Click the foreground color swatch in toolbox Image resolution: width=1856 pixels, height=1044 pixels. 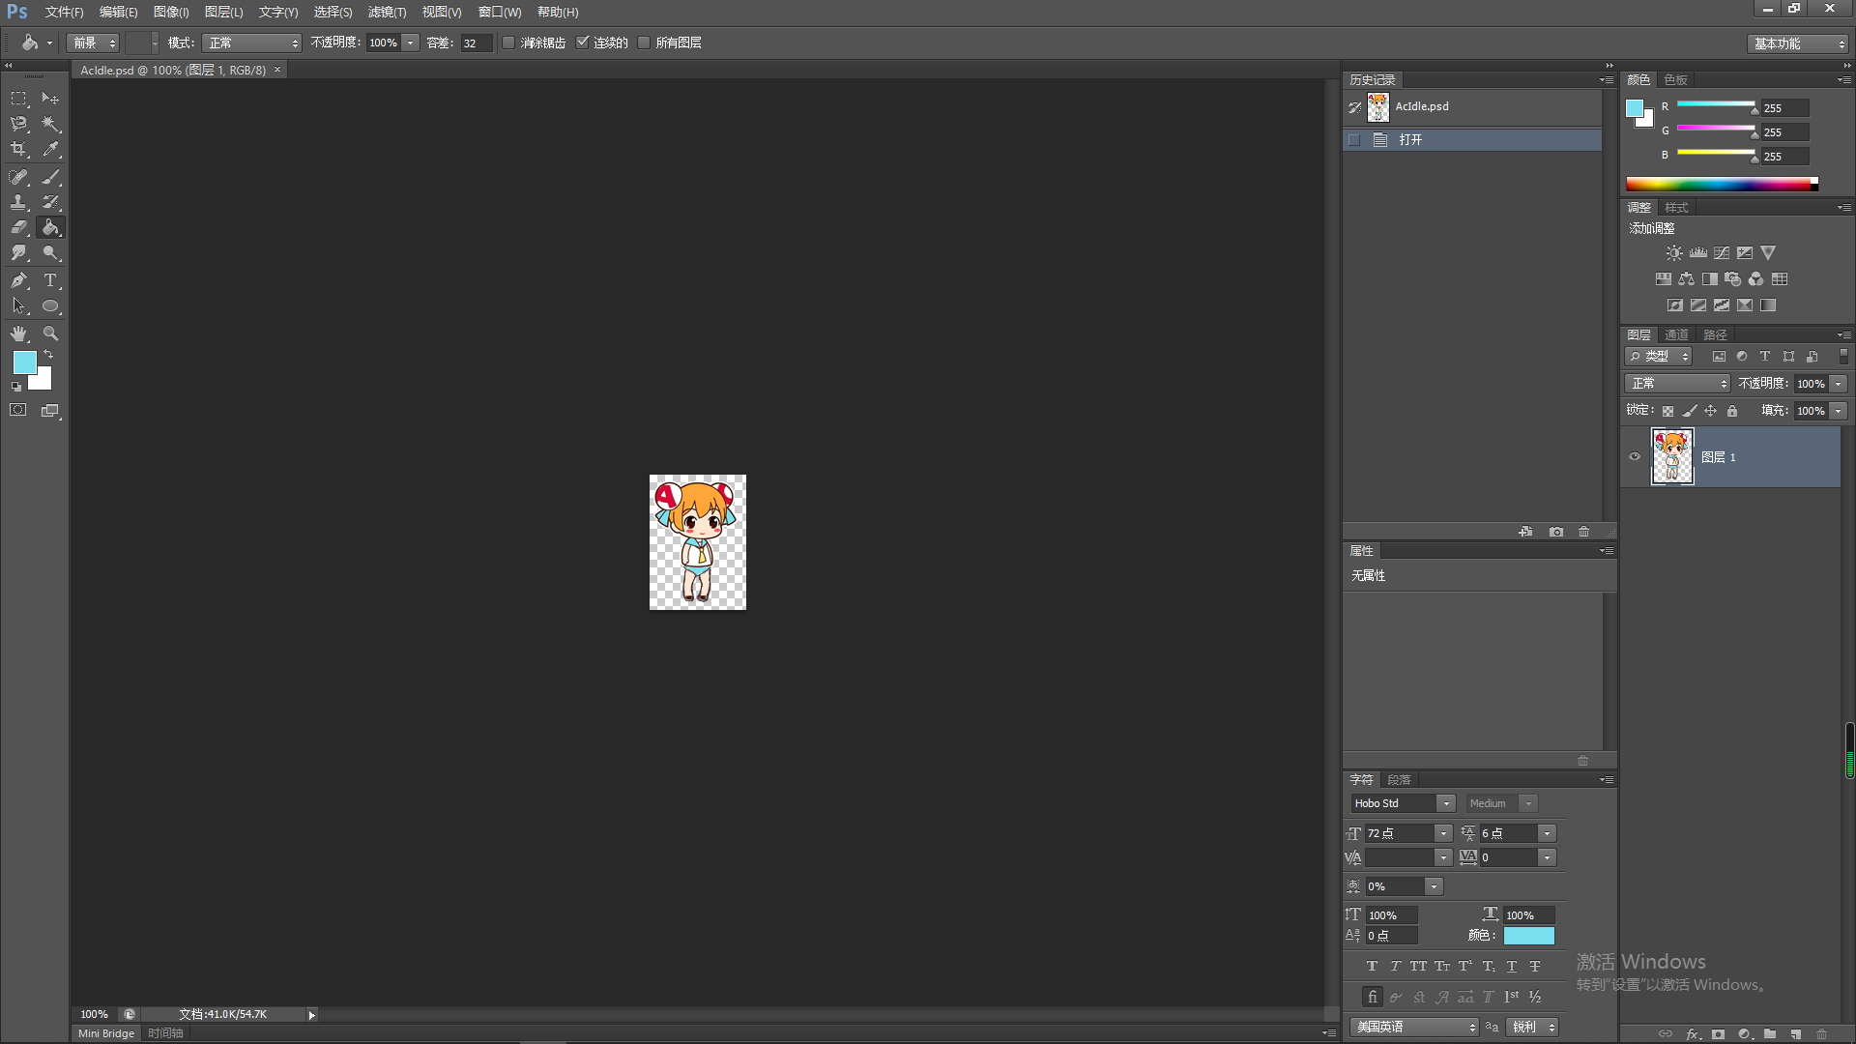coord(23,361)
